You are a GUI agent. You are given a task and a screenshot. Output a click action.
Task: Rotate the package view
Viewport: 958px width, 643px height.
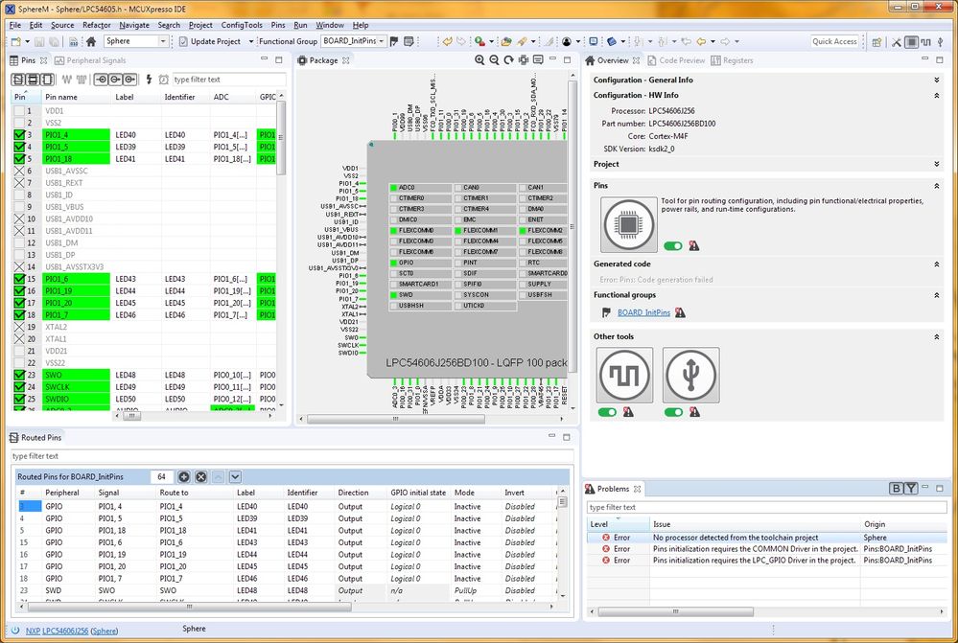point(509,59)
